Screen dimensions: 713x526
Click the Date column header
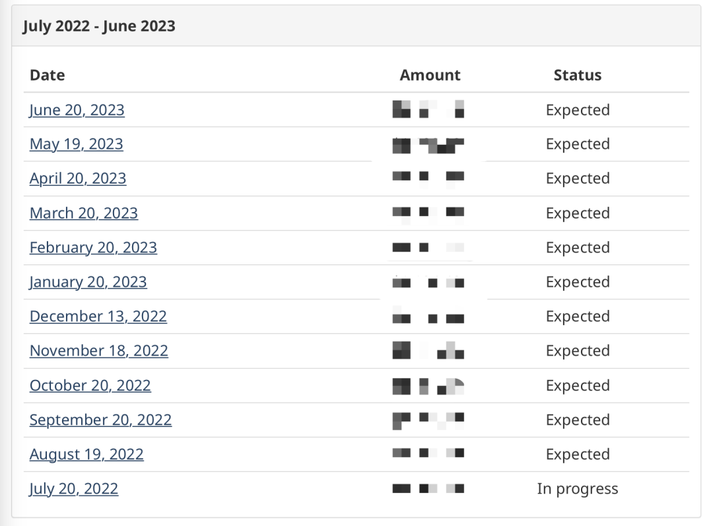click(x=48, y=75)
